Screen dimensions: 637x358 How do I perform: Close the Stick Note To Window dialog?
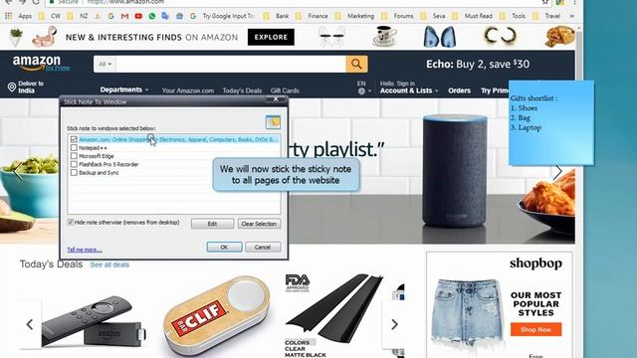(276, 99)
